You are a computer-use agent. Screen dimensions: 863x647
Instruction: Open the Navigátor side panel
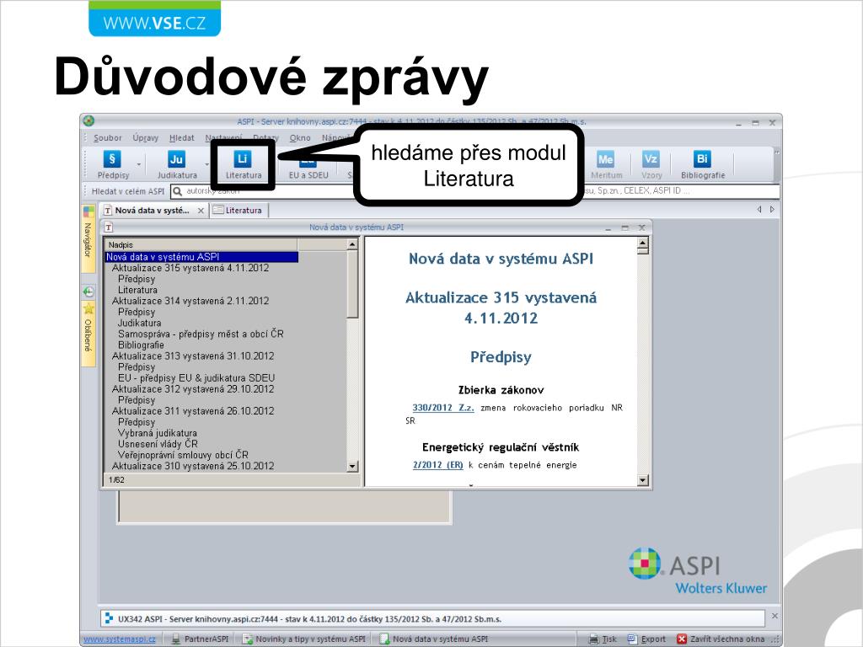click(x=88, y=239)
